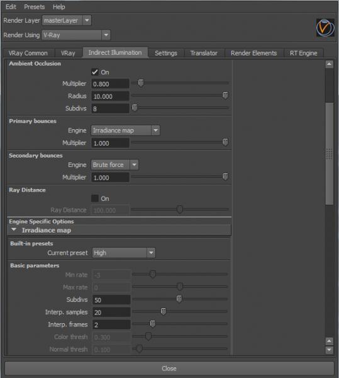Switch to the VRay Common tab
Viewport: 339px width, 378px height.
[28, 53]
